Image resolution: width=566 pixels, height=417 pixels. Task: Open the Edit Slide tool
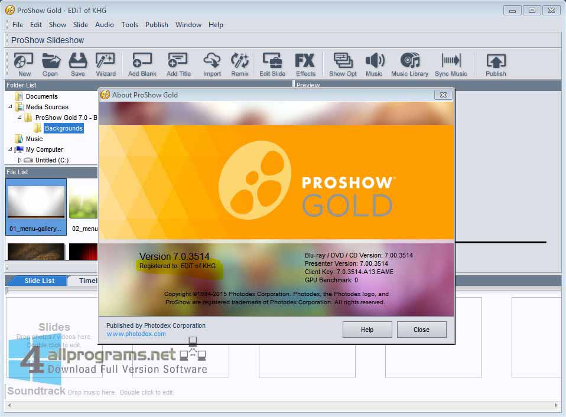coord(272,64)
